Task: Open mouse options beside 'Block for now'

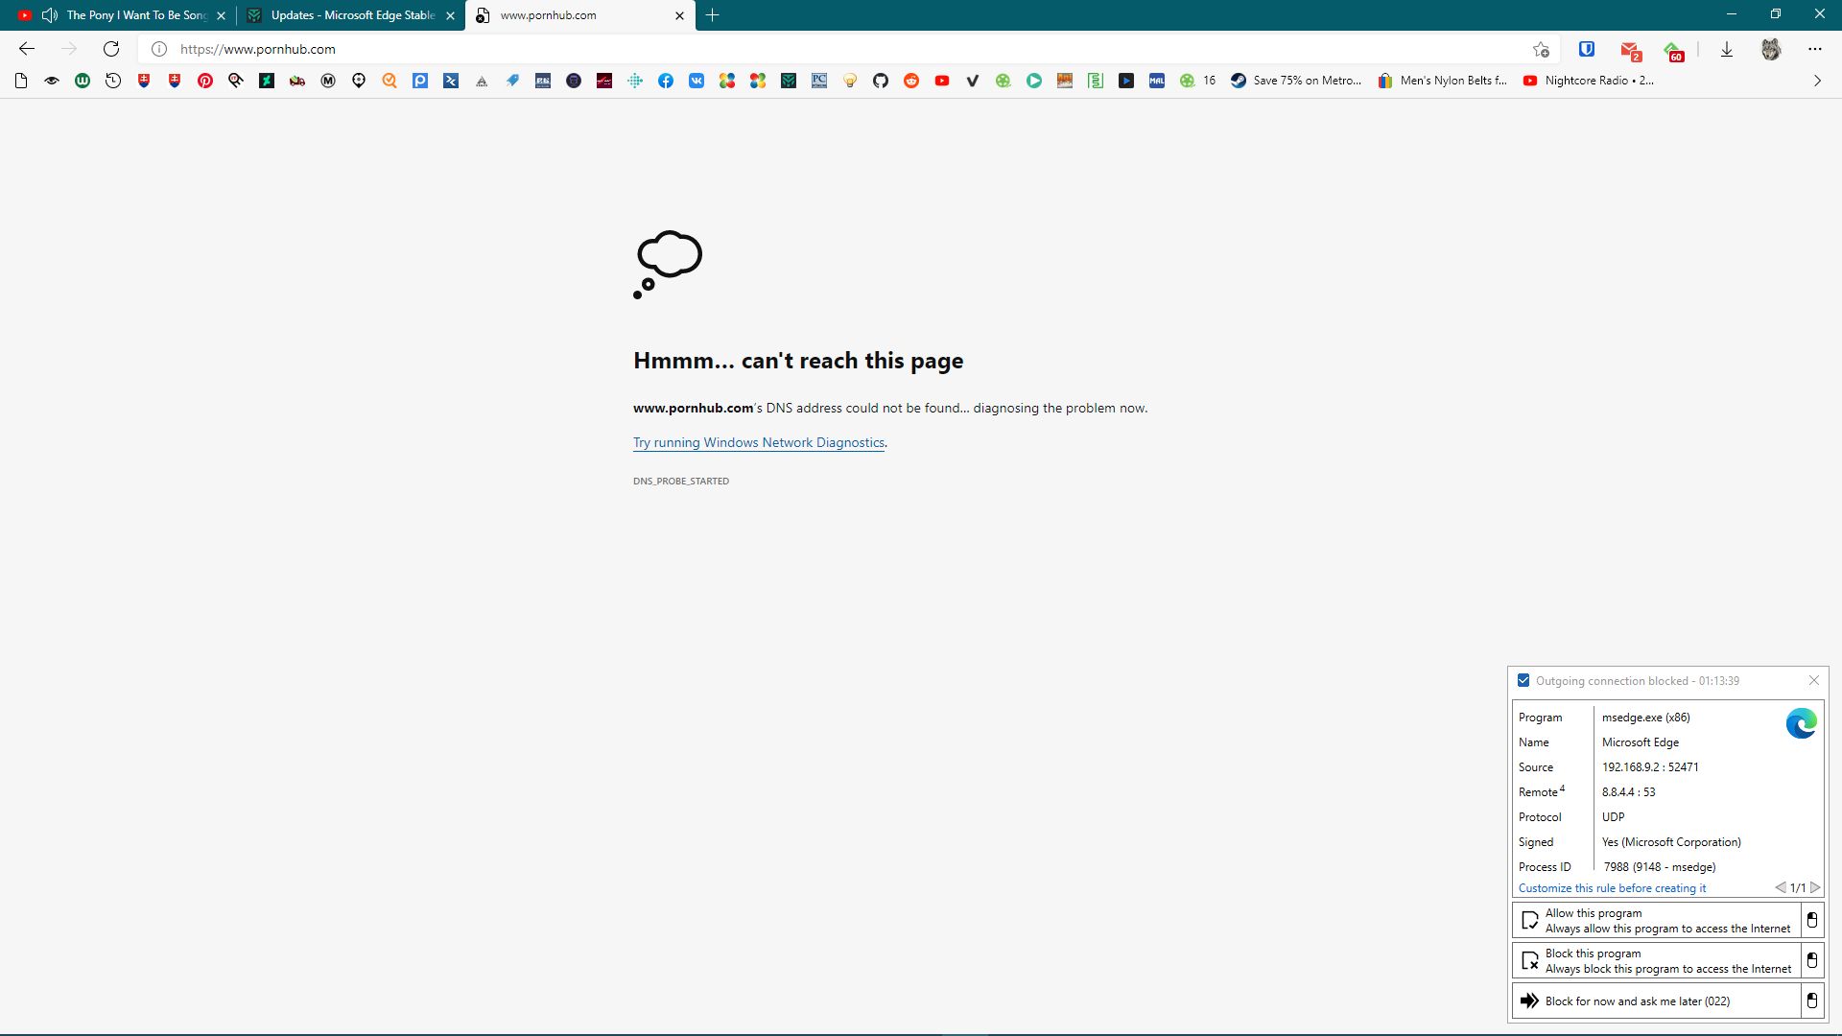Action: [1812, 1001]
